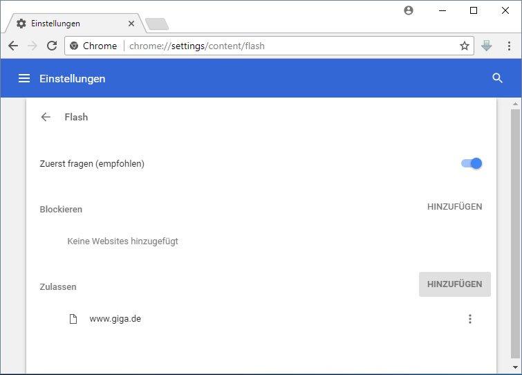Click the Chrome site info icon in address bar
This screenshot has width=522, height=375.
pyautogui.click(x=74, y=46)
